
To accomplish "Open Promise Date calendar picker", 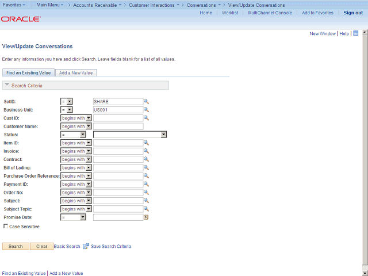I will coord(146,217).
